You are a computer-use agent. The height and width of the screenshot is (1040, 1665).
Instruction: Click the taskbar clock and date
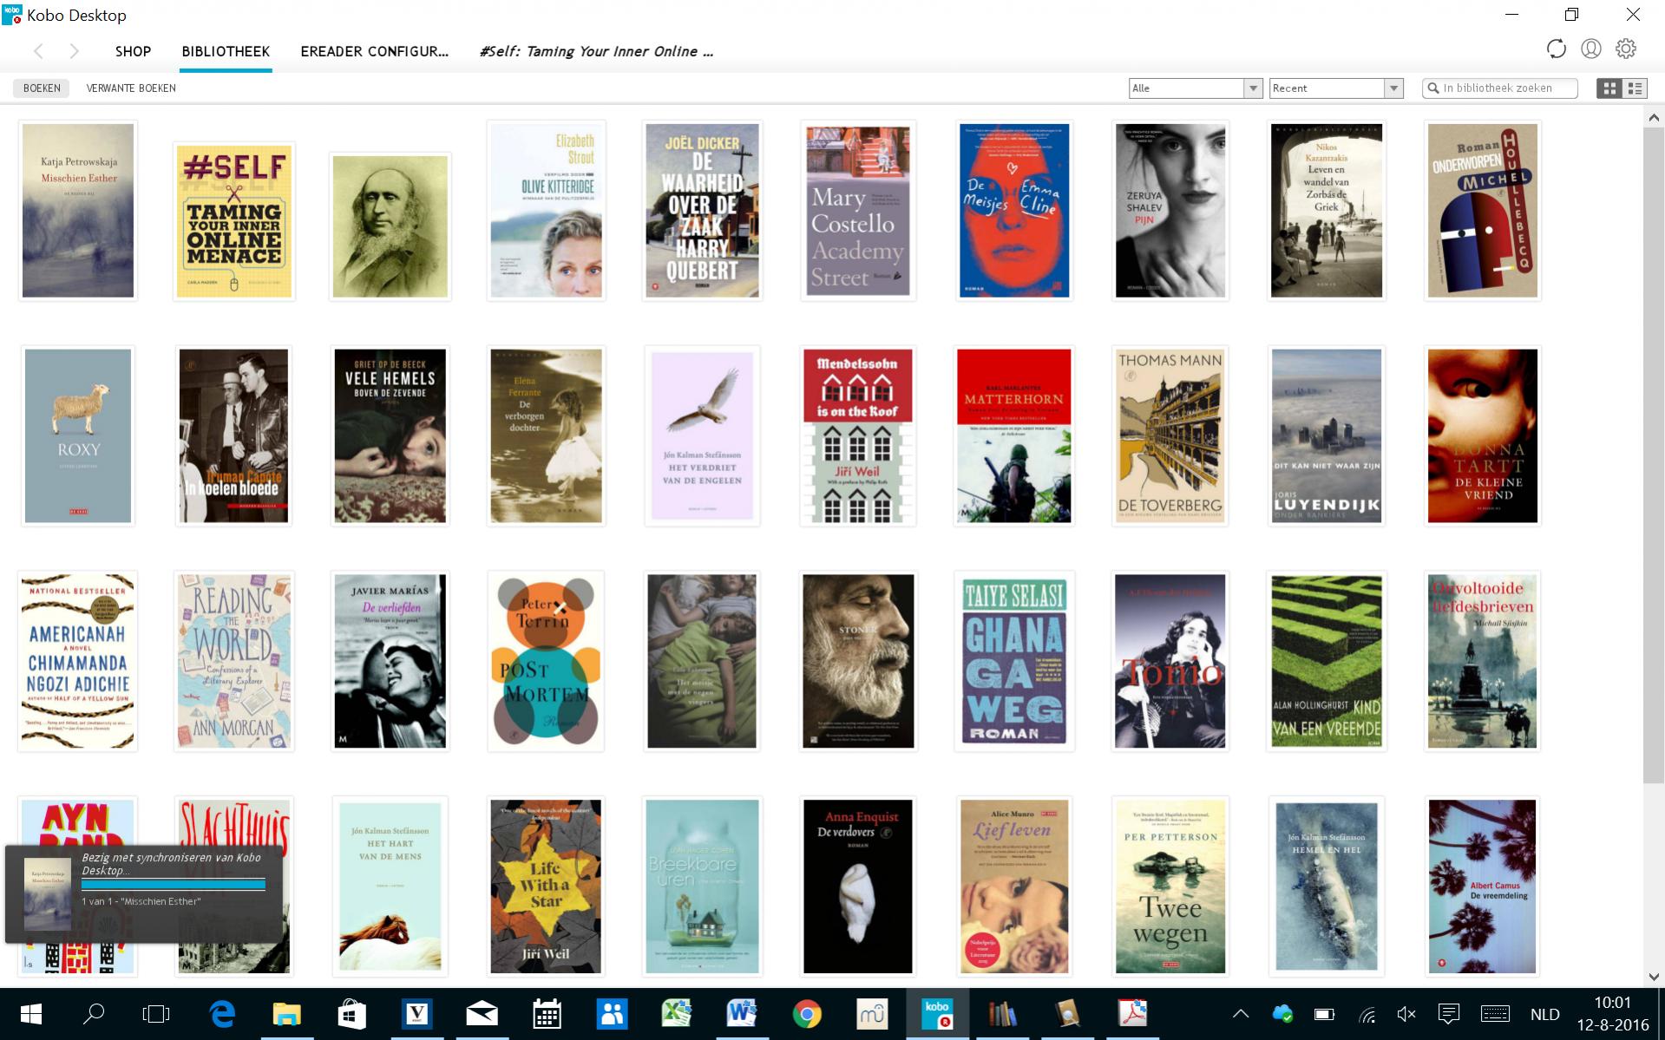point(1613,1014)
